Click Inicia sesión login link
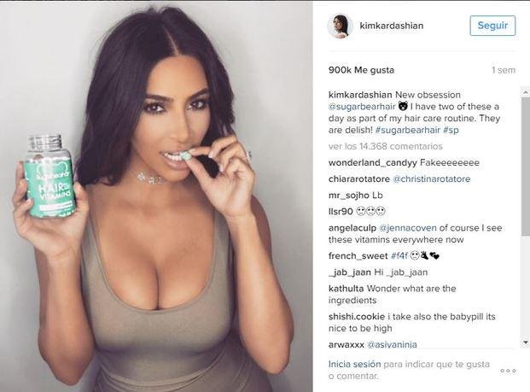 tap(354, 364)
